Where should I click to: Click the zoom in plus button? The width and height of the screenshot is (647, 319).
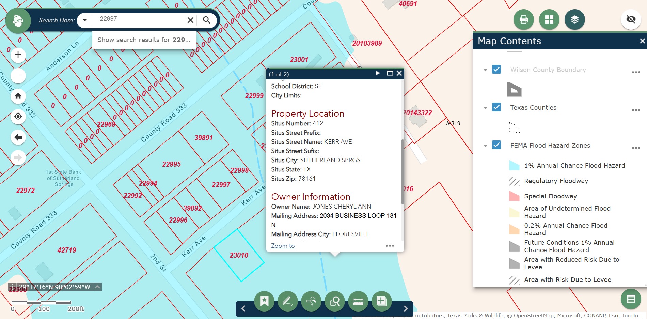[x=18, y=55]
